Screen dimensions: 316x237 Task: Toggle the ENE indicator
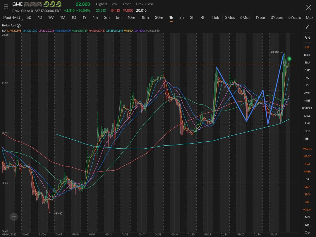click(x=307, y=123)
